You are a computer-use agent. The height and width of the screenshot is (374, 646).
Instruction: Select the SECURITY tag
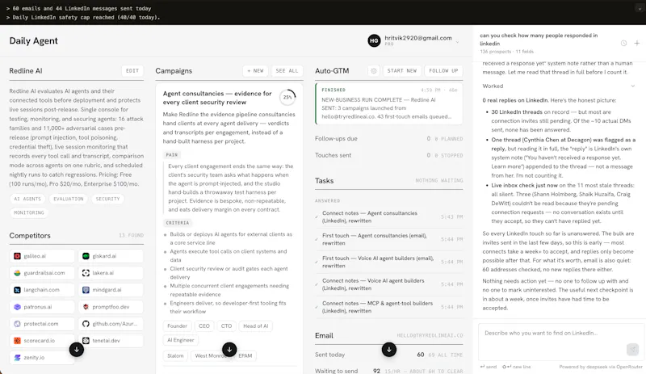pyautogui.click(x=107, y=199)
